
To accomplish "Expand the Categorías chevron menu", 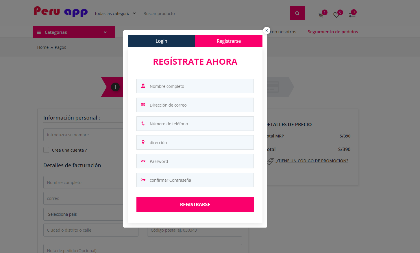I will 105,32.
